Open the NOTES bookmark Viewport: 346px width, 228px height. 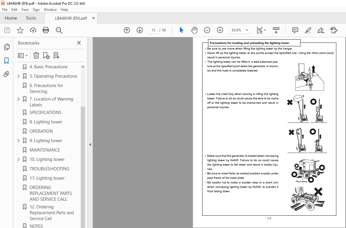[x=36, y=226]
